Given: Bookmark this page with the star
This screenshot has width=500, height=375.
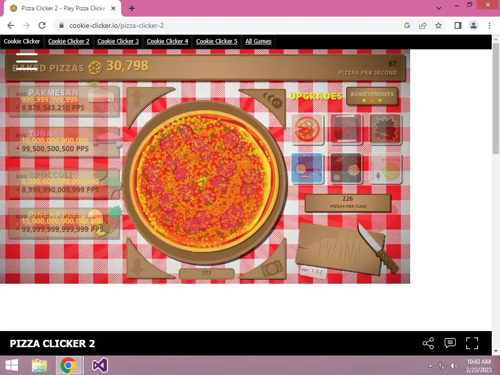Looking at the screenshot, I should point(438,25).
